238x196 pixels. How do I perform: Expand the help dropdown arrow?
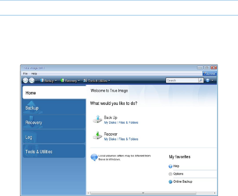(212, 80)
